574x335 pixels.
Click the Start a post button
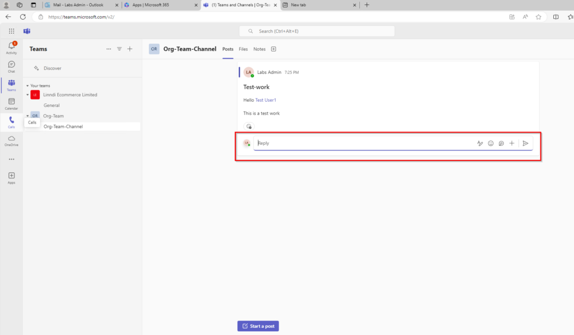click(258, 326)
